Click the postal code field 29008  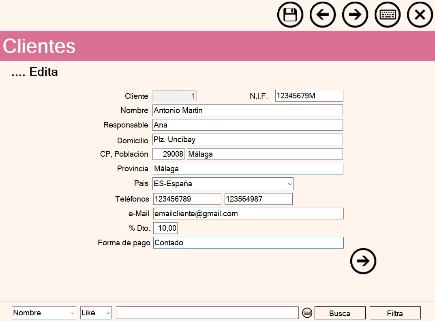(169, 154)
